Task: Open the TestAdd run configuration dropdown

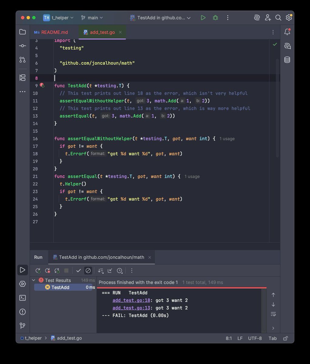Action: (x=160, y=18)
